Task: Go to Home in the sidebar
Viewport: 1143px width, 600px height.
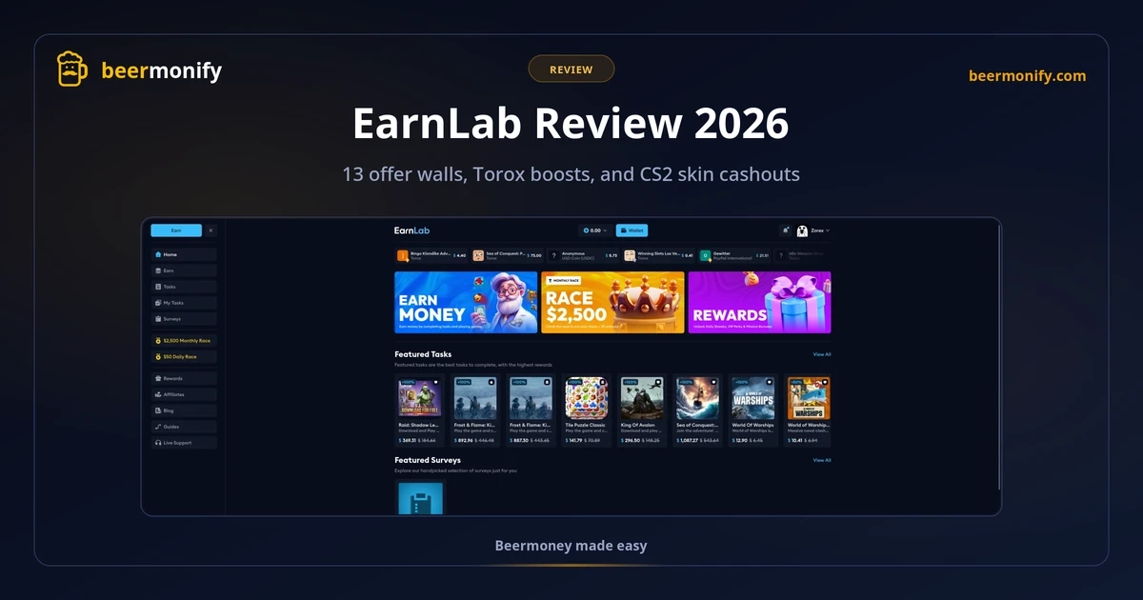Action: point(184,254)
